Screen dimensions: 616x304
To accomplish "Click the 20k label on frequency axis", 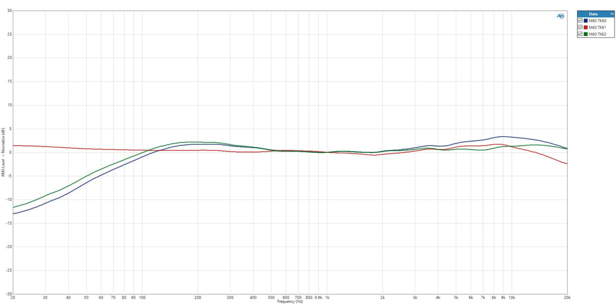I will pyautogui.click(x=567, y=297).
